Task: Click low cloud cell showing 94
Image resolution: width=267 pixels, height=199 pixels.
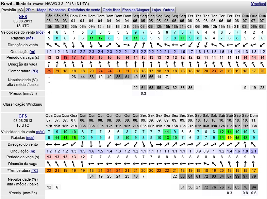Action: pyautogui.click(x=254, y=187)
